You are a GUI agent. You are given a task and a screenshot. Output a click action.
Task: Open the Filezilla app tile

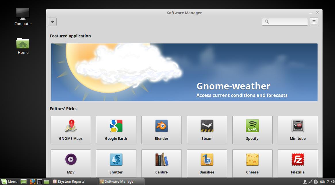point(298,163)
